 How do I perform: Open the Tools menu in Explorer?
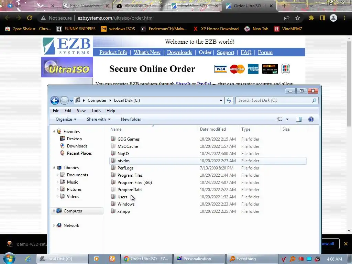tap(96, 111)
